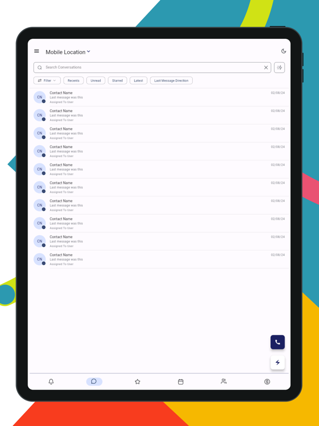Select the Starred filter chip
The height and width of the screenshot is (426, 319).
(x=117, y=80)
